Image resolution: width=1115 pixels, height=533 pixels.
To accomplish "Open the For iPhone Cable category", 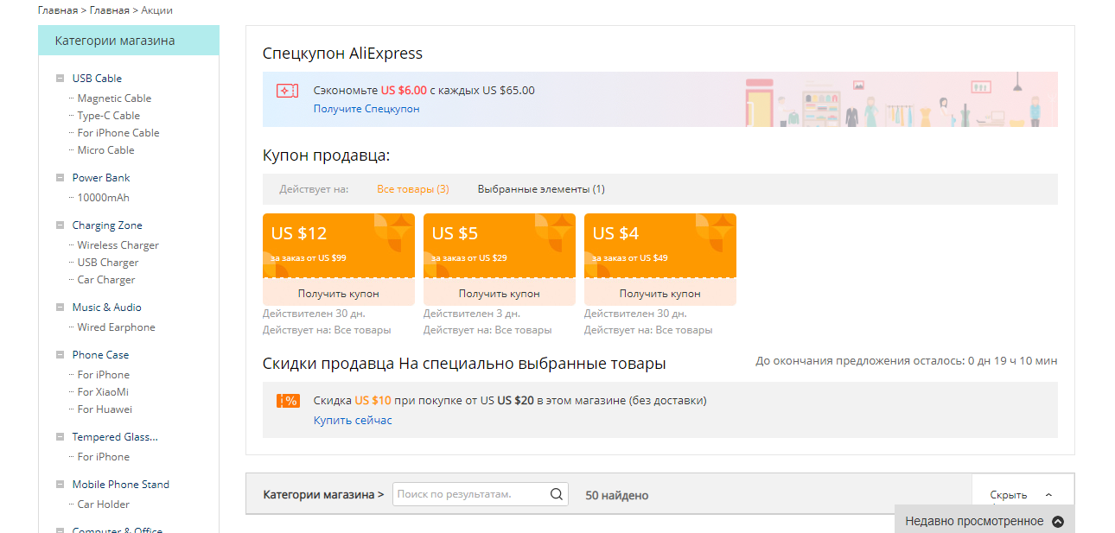I will 118,133.
